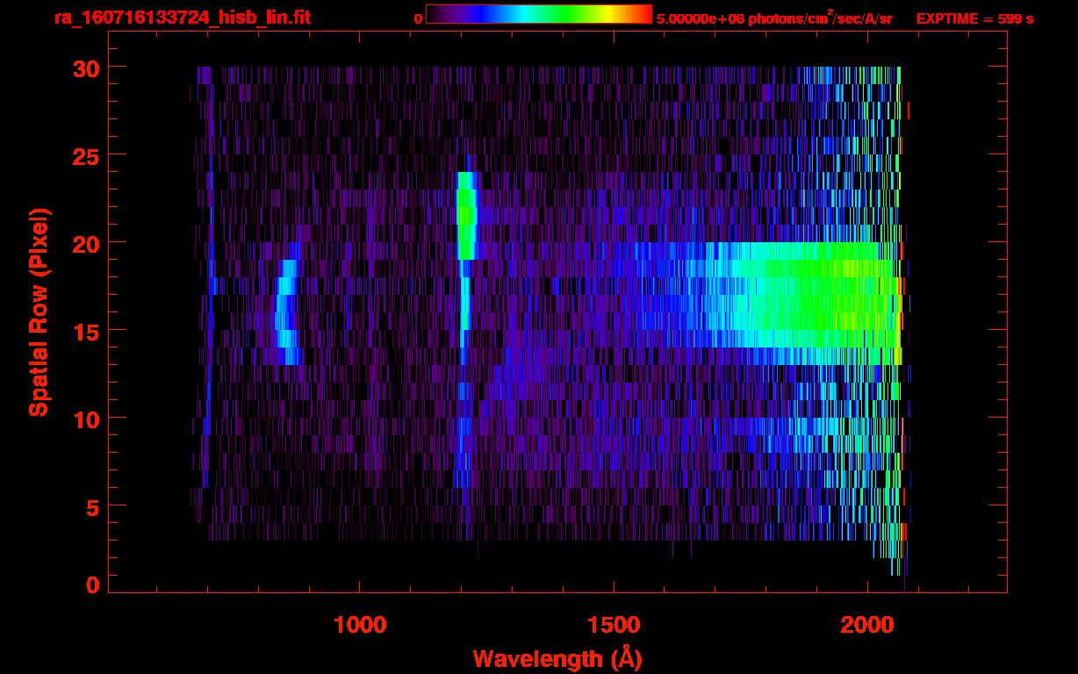Screen dimensions: 1078x674
Task: Click the colorbar minimum label 0
Action: (418, 18)
